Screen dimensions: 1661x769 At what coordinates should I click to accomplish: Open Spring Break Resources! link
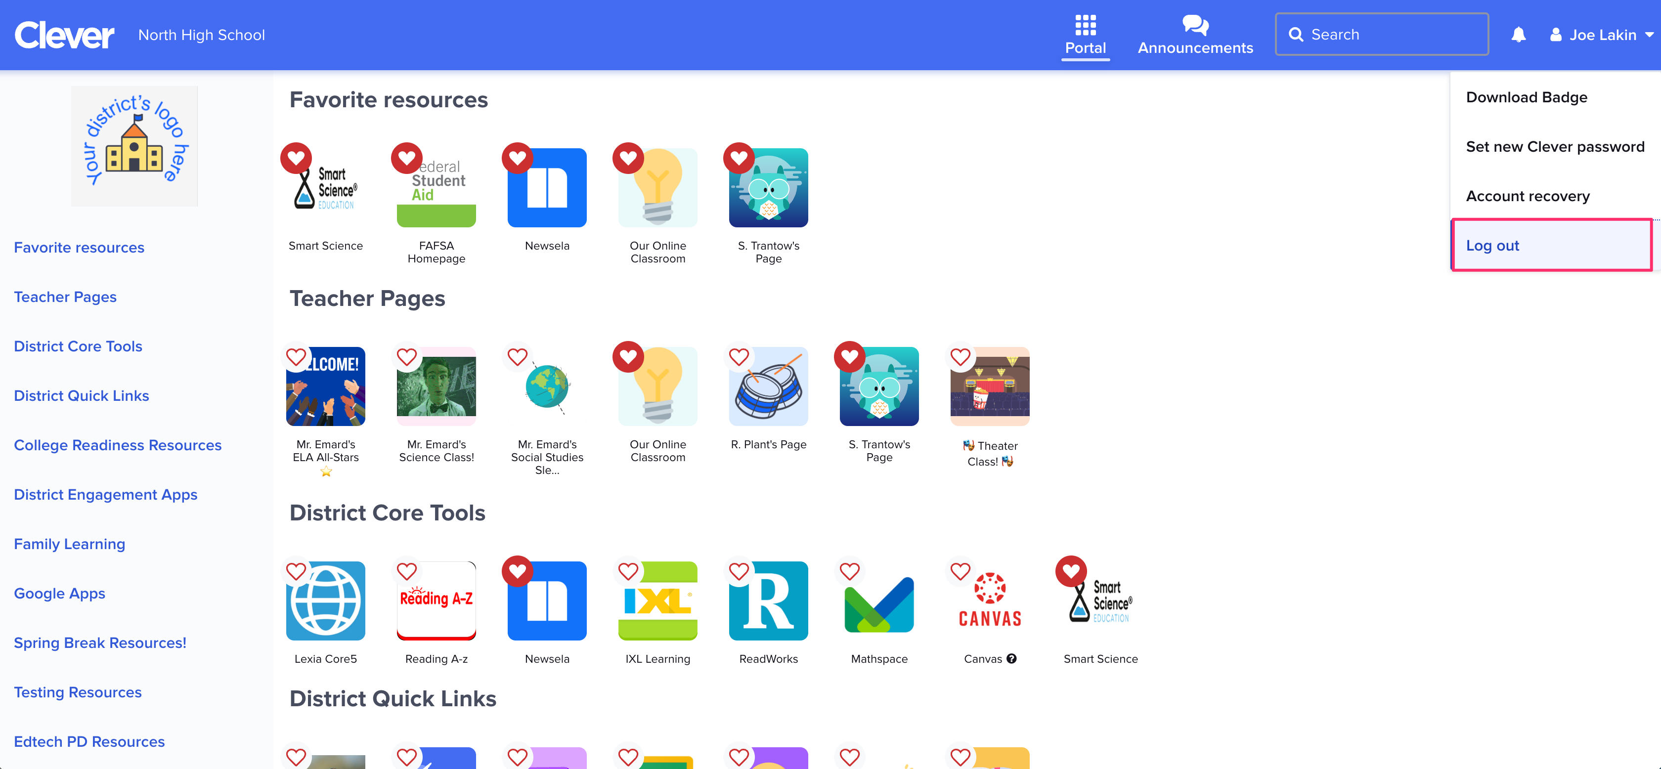(x=100, y=642)
